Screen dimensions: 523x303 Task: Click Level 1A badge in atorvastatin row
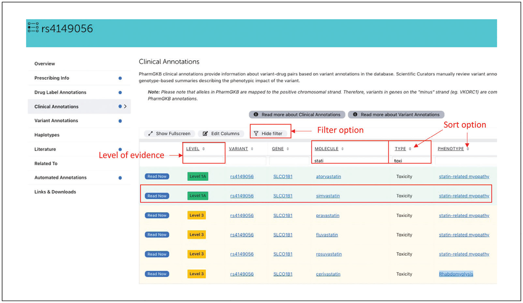(x=198, y=176)
